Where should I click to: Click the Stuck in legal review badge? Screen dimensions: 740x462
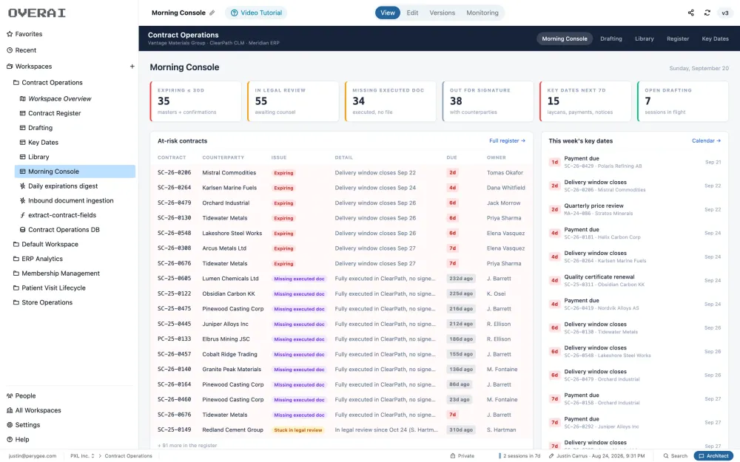[x=298, y=430]
